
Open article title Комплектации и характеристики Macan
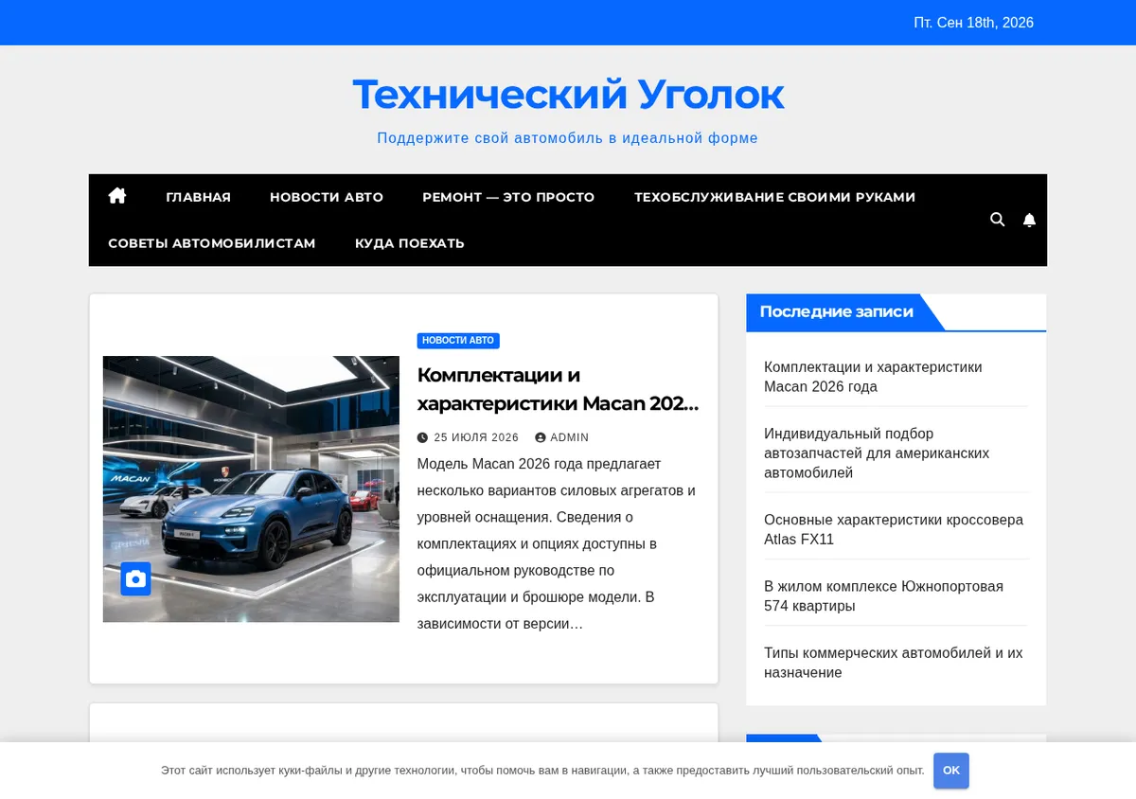click(559, 389)
